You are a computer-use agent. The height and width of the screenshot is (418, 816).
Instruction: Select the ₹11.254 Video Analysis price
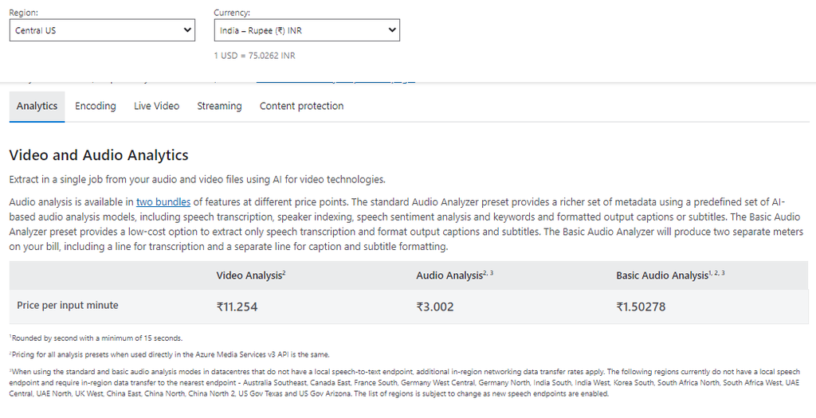point(237,306)
